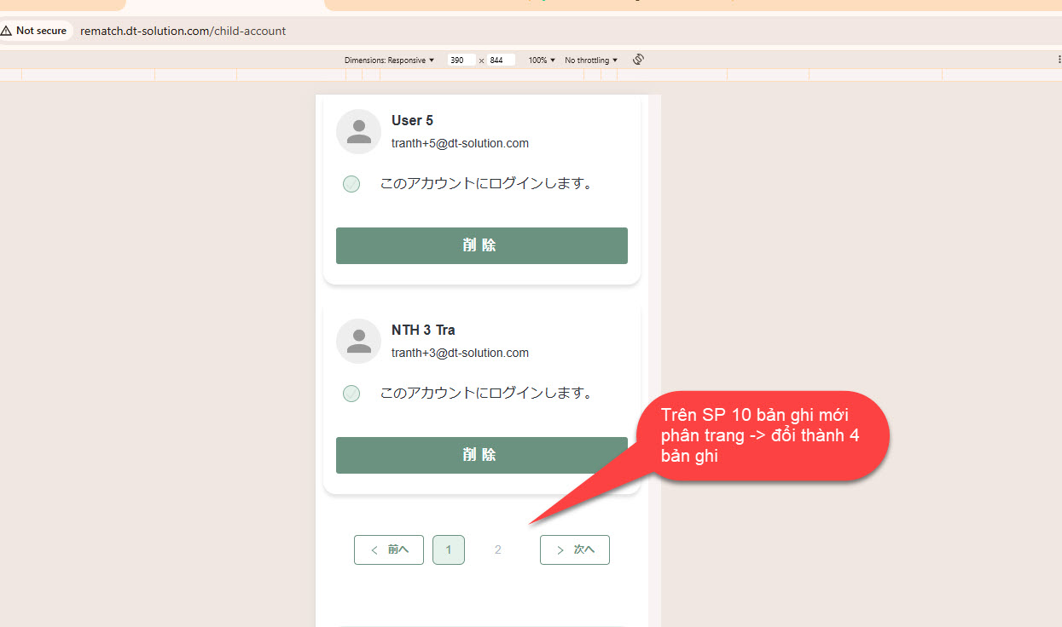The height and width of the screenshot is (627, 1062).
Task: Click the NTH 3 Tra avatar icon
Action: tap(358, 342)
